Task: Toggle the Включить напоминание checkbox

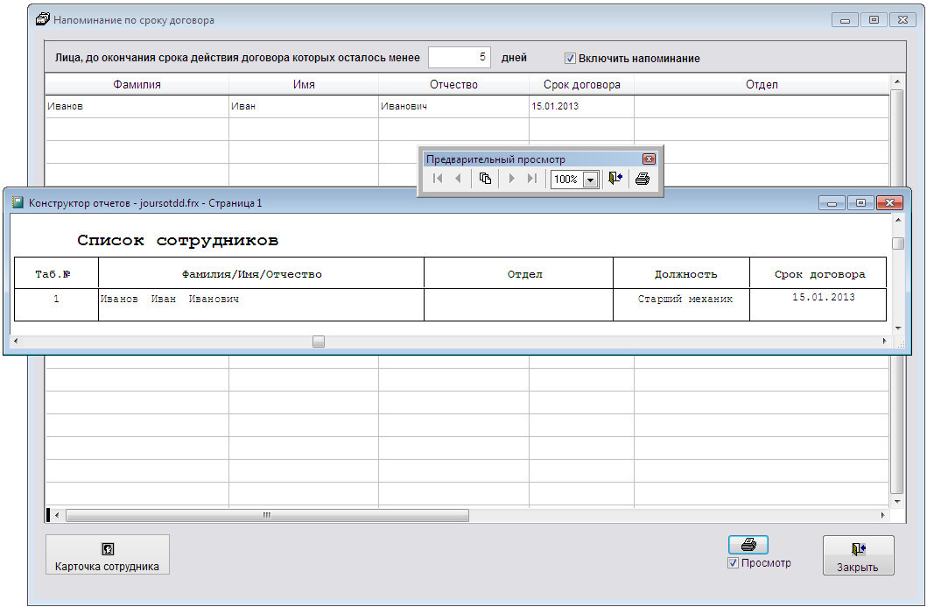Action: [570, 59]
